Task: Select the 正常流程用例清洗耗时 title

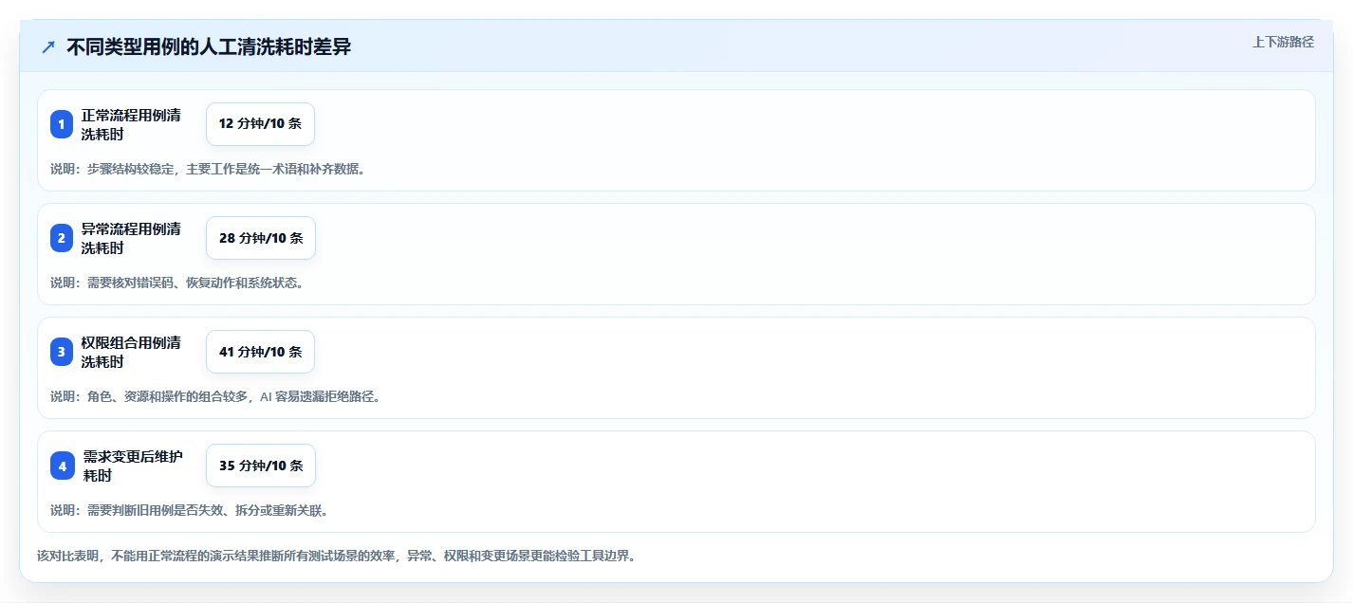Action: point(131,124)
